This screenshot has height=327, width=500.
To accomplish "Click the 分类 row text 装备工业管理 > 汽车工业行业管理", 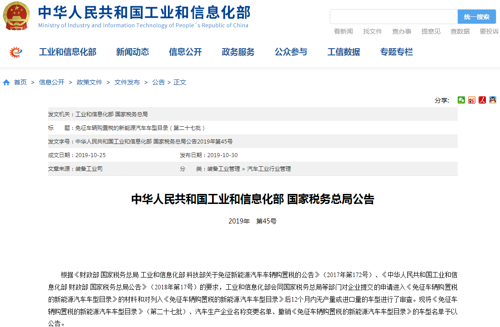I will tap(235, 169).
